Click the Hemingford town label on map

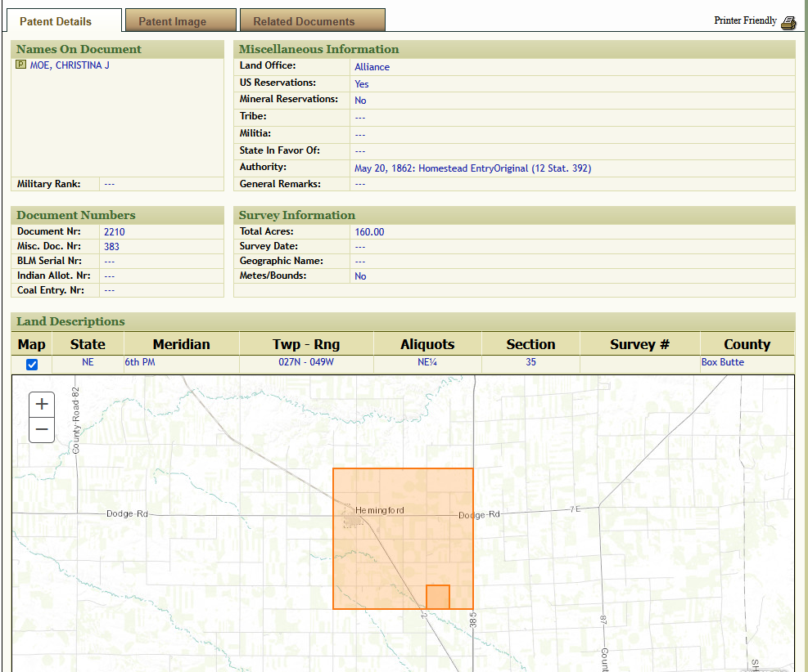(x=379, y=510)
